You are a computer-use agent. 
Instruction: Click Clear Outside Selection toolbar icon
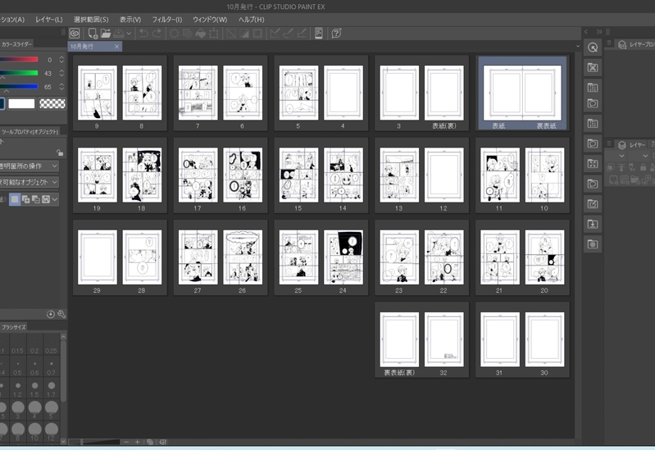coord(188,33)
